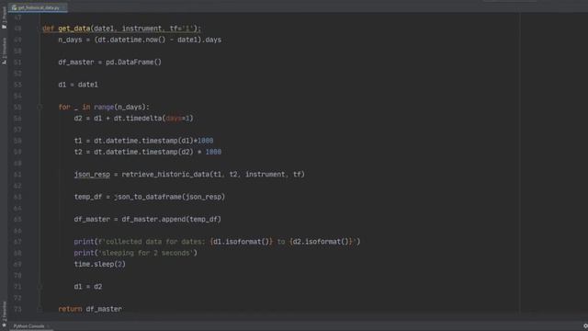
Task: Click 'time.sleep' call
Action: [x=94, y=264]
